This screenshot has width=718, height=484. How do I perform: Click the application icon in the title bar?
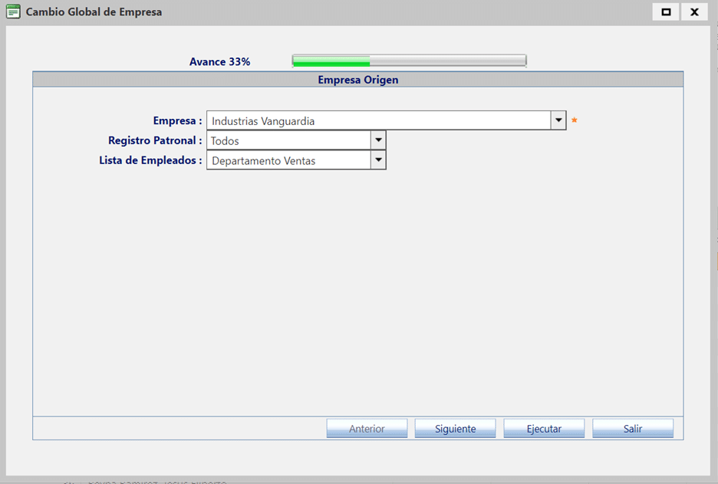[x=13, y=12]
